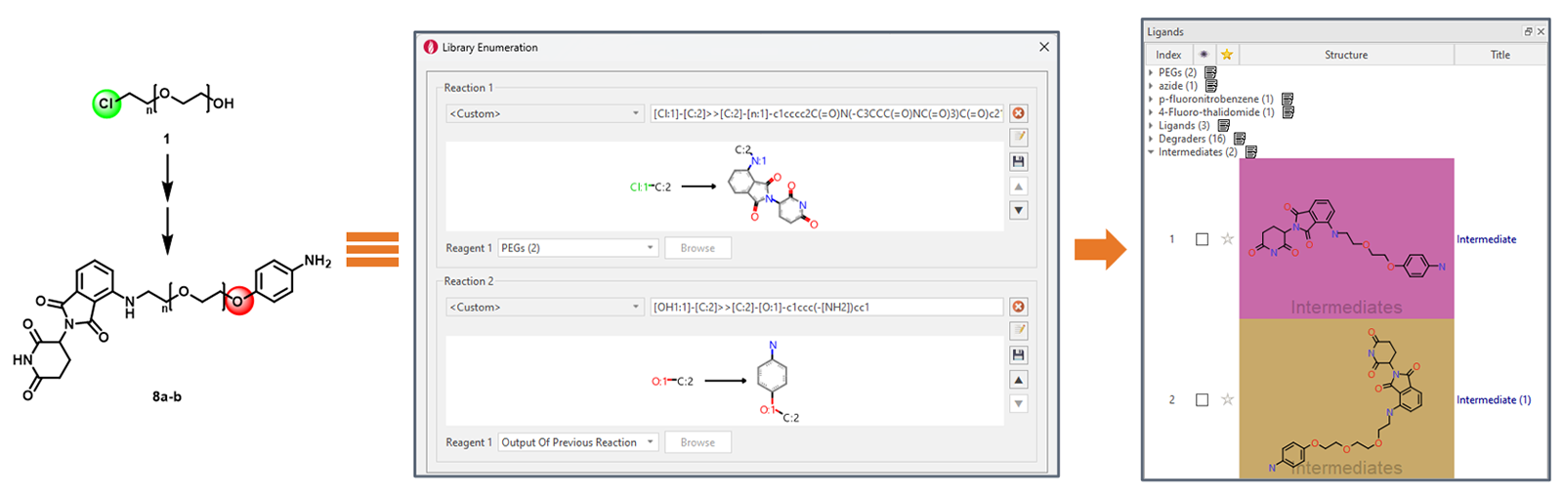Sort by the Structure column header

point(1345,55)
